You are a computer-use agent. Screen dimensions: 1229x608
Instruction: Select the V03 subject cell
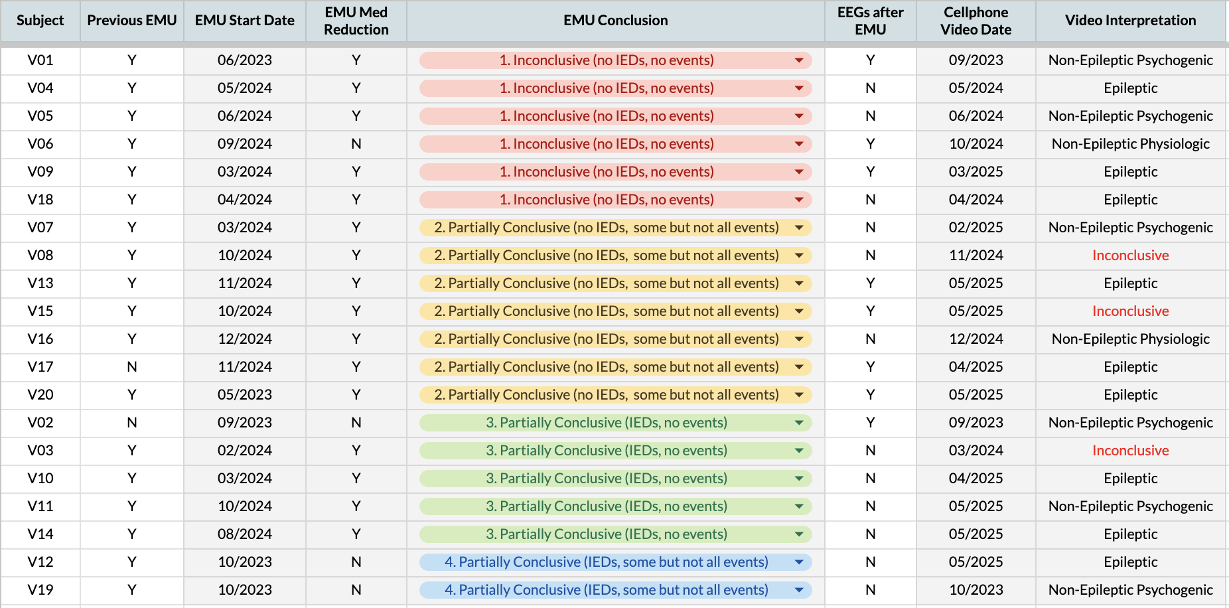tap(40, 451)
